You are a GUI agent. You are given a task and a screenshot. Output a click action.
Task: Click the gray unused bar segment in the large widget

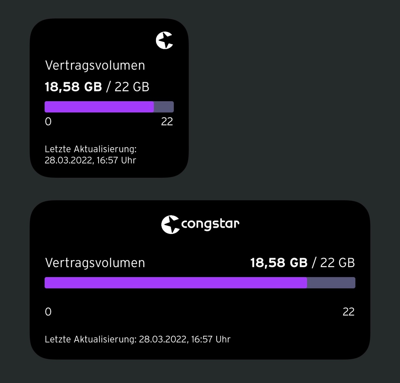(331, 283)
